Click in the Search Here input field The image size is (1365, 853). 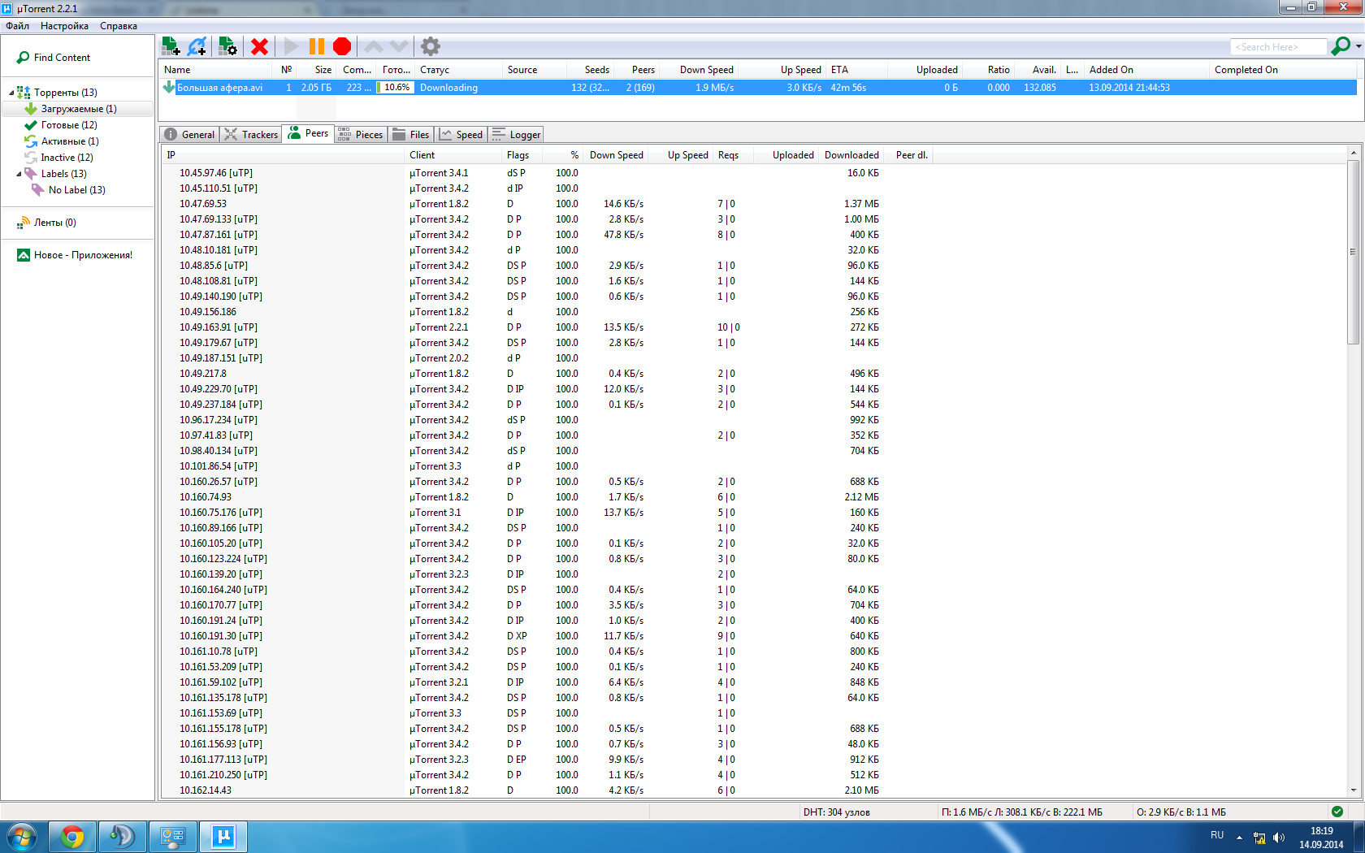click(x=1277, y=47)
